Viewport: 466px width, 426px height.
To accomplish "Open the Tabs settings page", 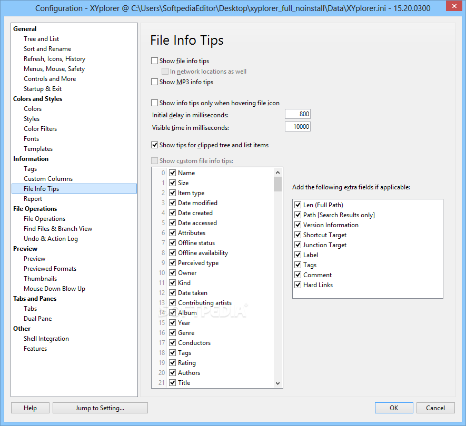I will tap(31, 308).
